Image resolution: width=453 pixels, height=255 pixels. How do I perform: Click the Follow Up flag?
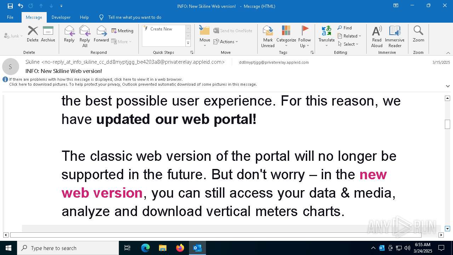coord(304,36)
